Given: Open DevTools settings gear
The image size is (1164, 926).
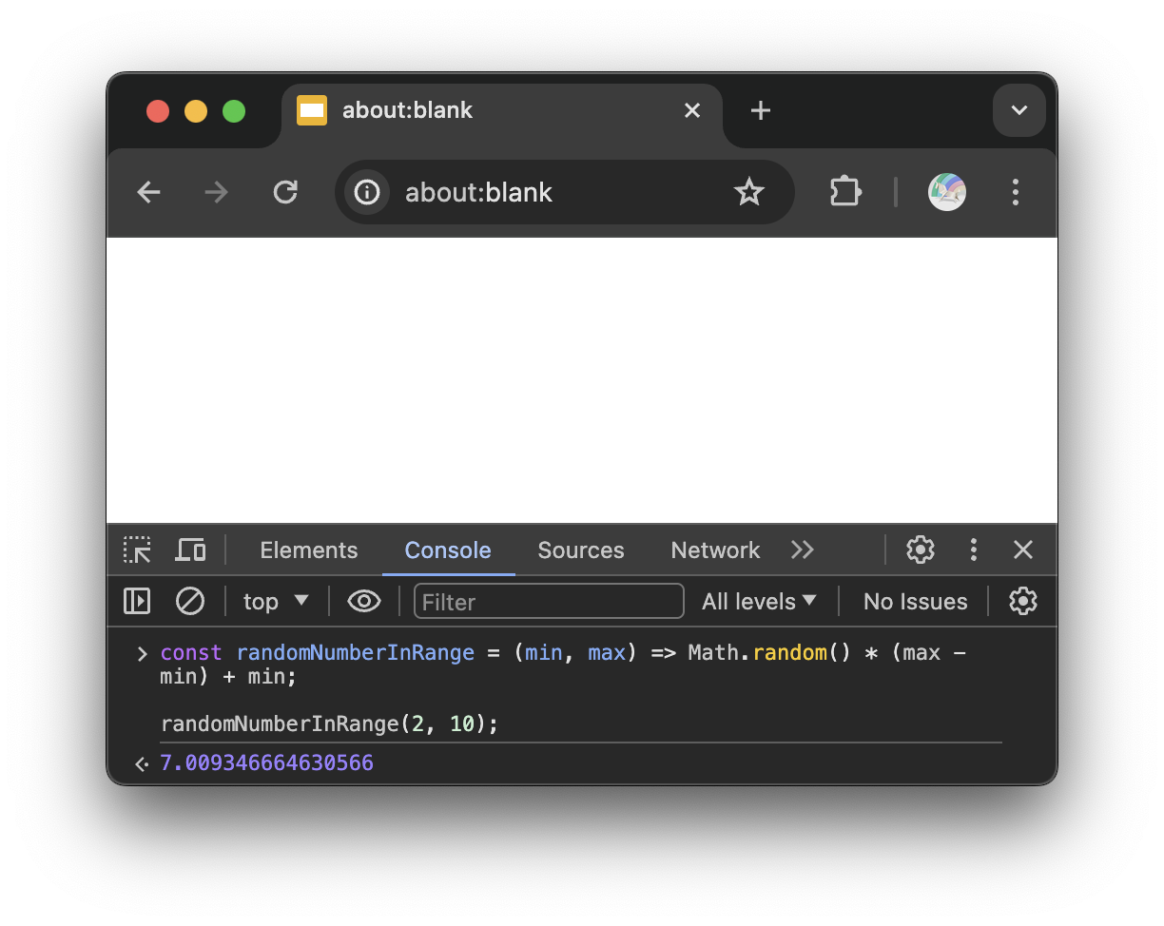Looking at the screenshot, I should point(920,550).
